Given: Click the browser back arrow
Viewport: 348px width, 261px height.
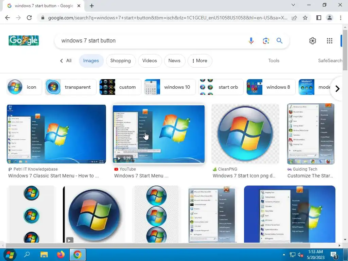Looking at the screenshot, I should point(7,18).
